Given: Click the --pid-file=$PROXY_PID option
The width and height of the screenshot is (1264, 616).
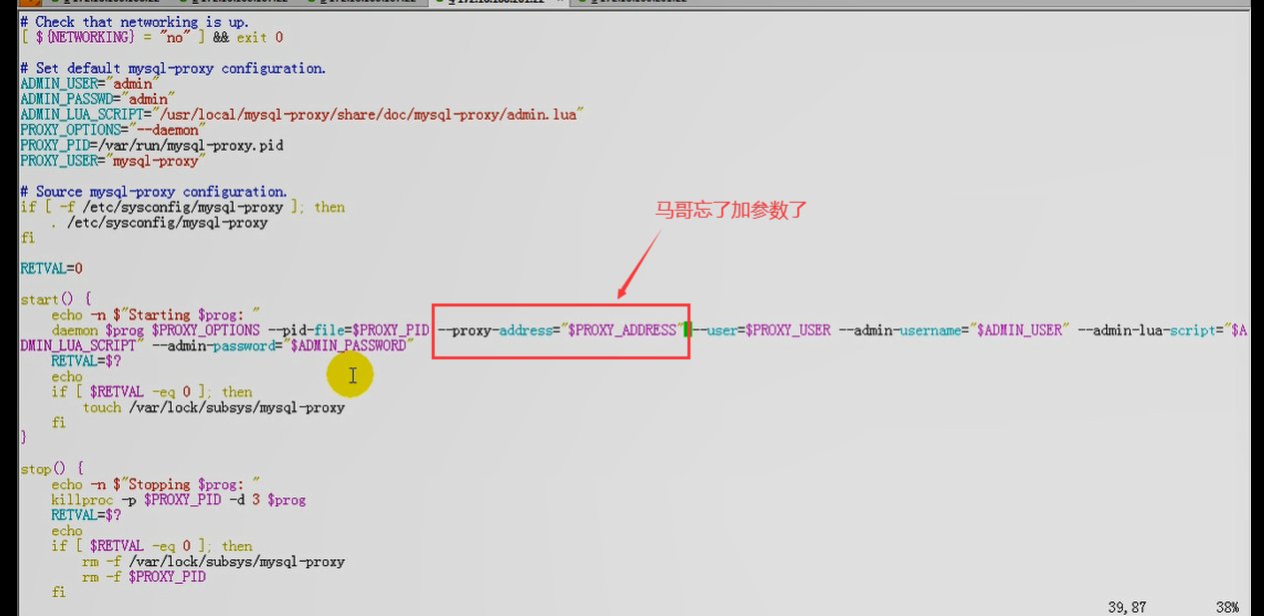Looking at the screenshot, I should point(348,329).
